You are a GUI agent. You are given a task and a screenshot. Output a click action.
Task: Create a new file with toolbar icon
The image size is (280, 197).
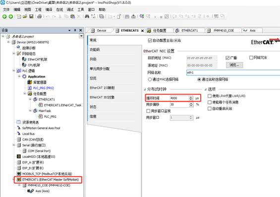pyautogui.click(x=18, y=16)
